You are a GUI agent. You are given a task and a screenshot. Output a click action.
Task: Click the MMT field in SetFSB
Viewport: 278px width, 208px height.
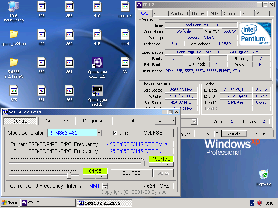(x=95, y=186)
